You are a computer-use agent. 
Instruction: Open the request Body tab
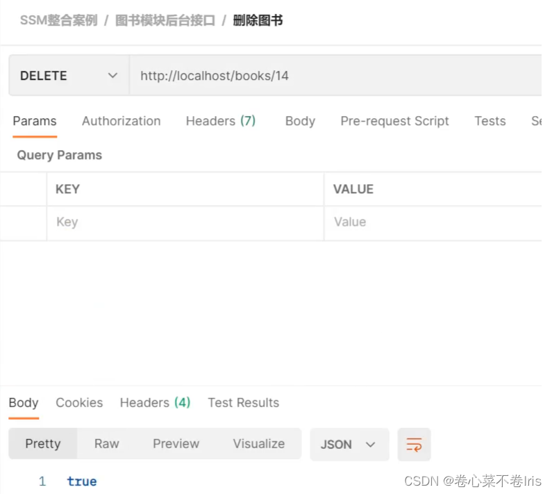300,121
